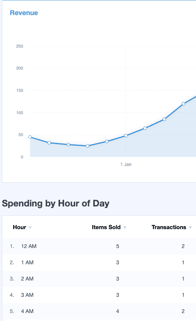Sort table by Transactions header
Viewport: 196px width, 321px height.
pyautogui.click(x=169, y=227)
